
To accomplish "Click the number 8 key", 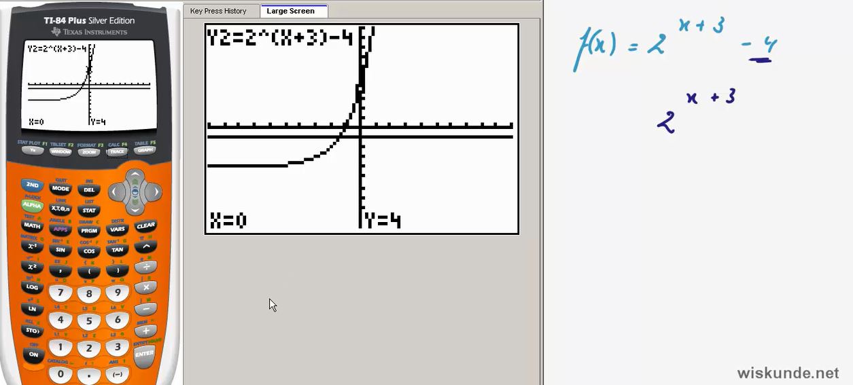I will tap(89, 295).
